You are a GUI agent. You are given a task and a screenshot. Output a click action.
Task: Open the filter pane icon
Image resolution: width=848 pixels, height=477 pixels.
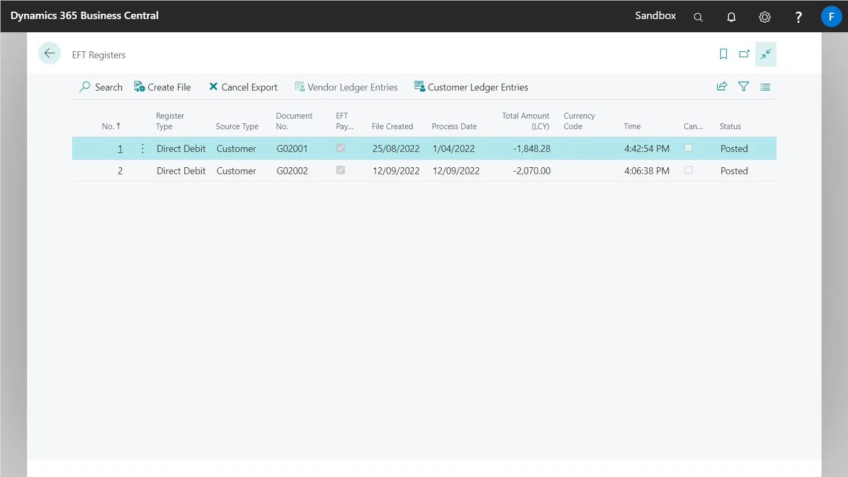point(743,87)
